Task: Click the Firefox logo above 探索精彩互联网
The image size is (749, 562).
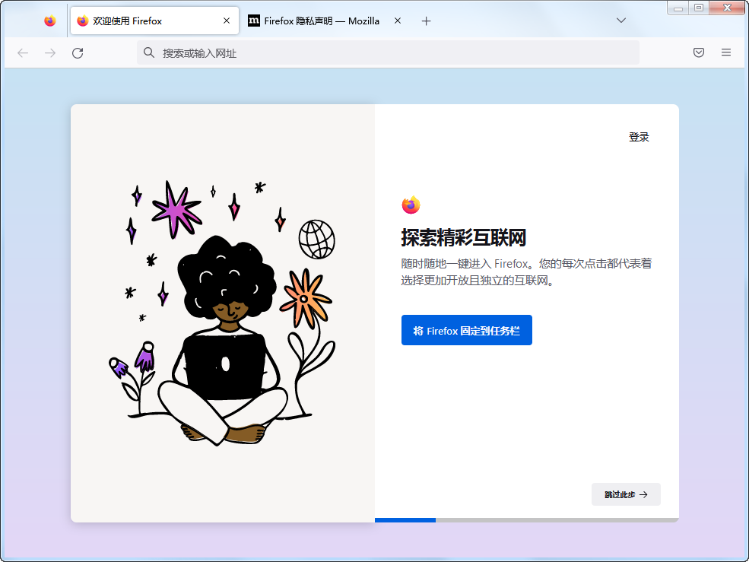Action: pyautogui.click(x=411, y=205)
